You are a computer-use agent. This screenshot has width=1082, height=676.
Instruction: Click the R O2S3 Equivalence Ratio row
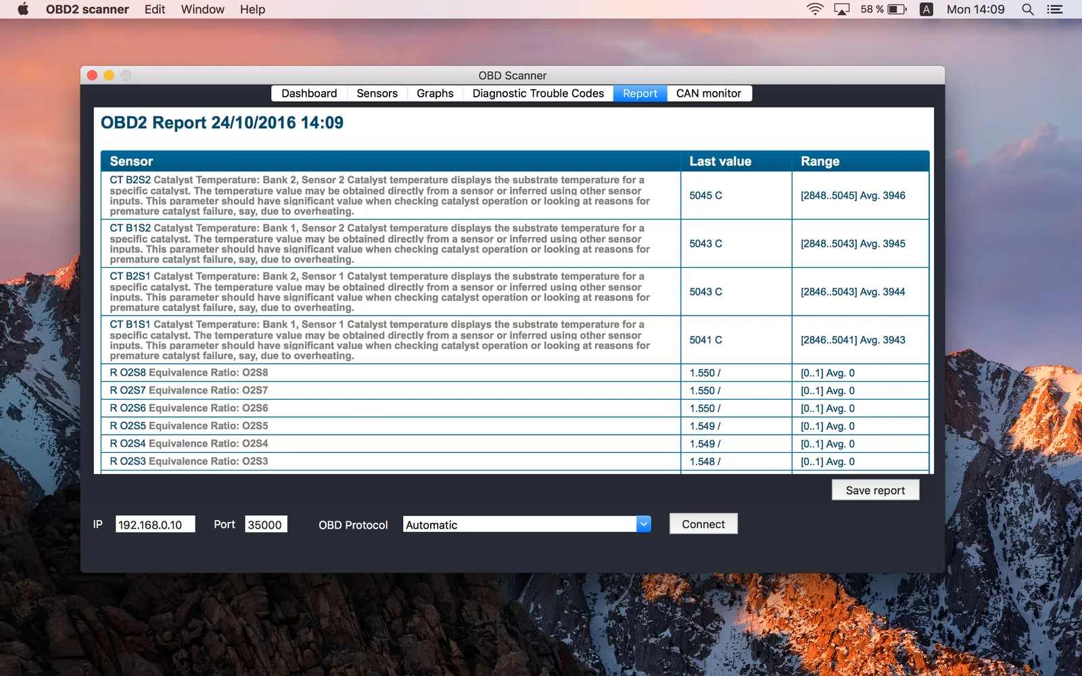(x=515, y=461)
